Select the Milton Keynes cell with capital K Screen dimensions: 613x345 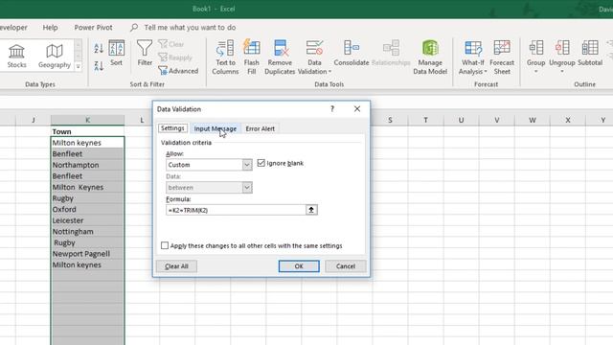pyautogui.click(x=87, y=187)
